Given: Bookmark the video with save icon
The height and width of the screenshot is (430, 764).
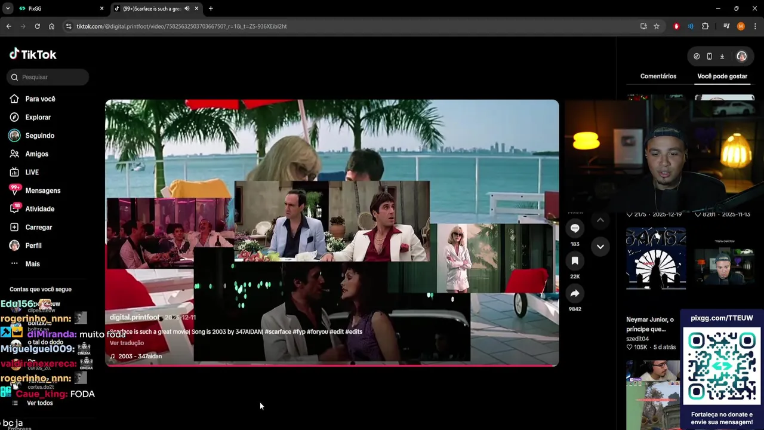Looking at the screenshot, I should pos(575,261).
